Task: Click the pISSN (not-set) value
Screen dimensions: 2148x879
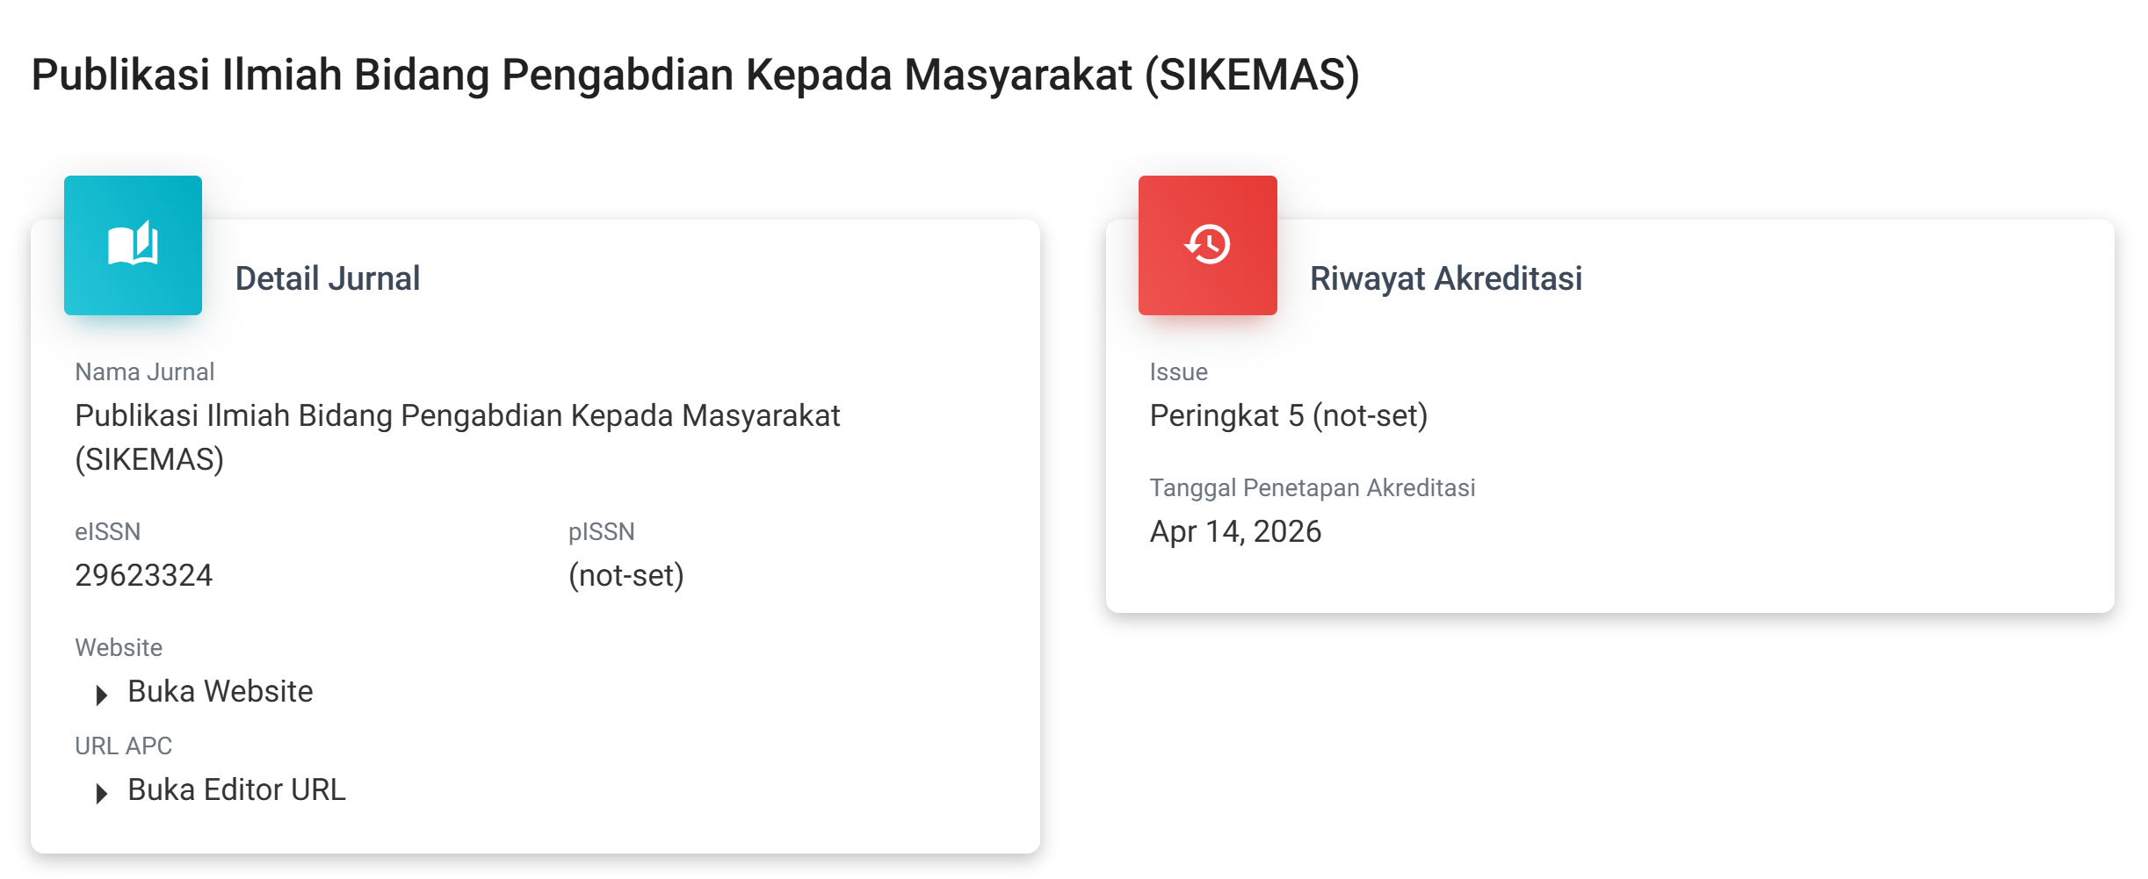Action: (x=626, y=575)
